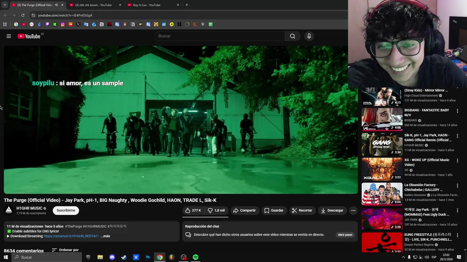The image size is (467, 262).
Task: Open the Twitch bookmark
Action: click(x=47, y=24)
